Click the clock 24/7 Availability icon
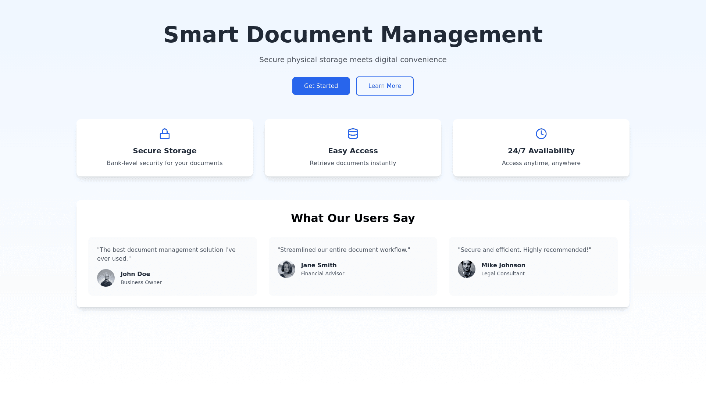This screenshot has height=397, width=706. (x=541, y=134)
